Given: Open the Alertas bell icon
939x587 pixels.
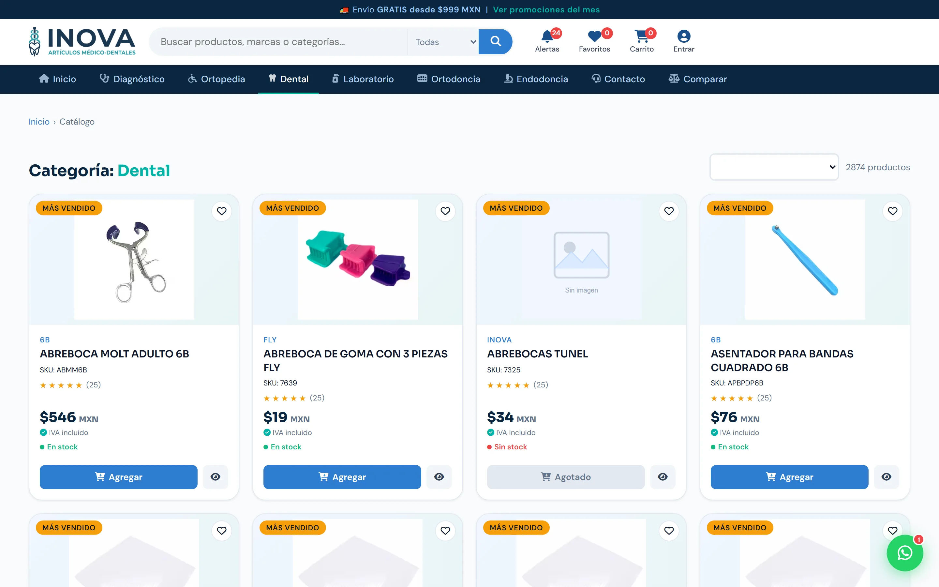Looking at the screenshot, I should pos(547,41).
